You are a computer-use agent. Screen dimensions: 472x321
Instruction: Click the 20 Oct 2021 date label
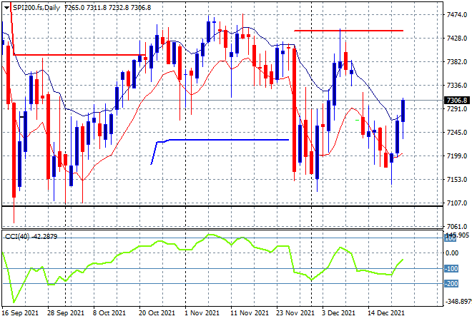pyautogui.click(x=157, y=313)
